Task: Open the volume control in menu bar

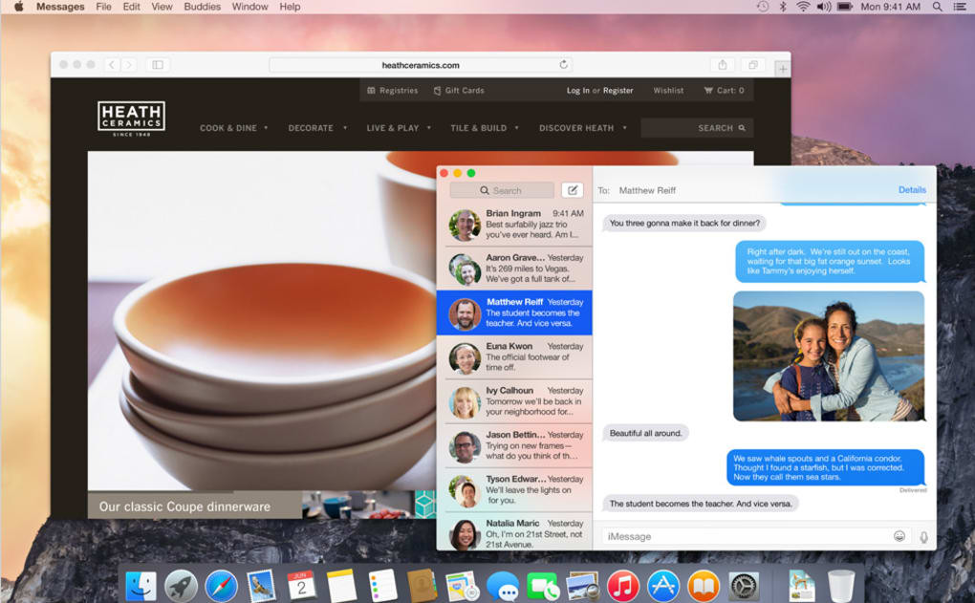Action: (824, 7)
